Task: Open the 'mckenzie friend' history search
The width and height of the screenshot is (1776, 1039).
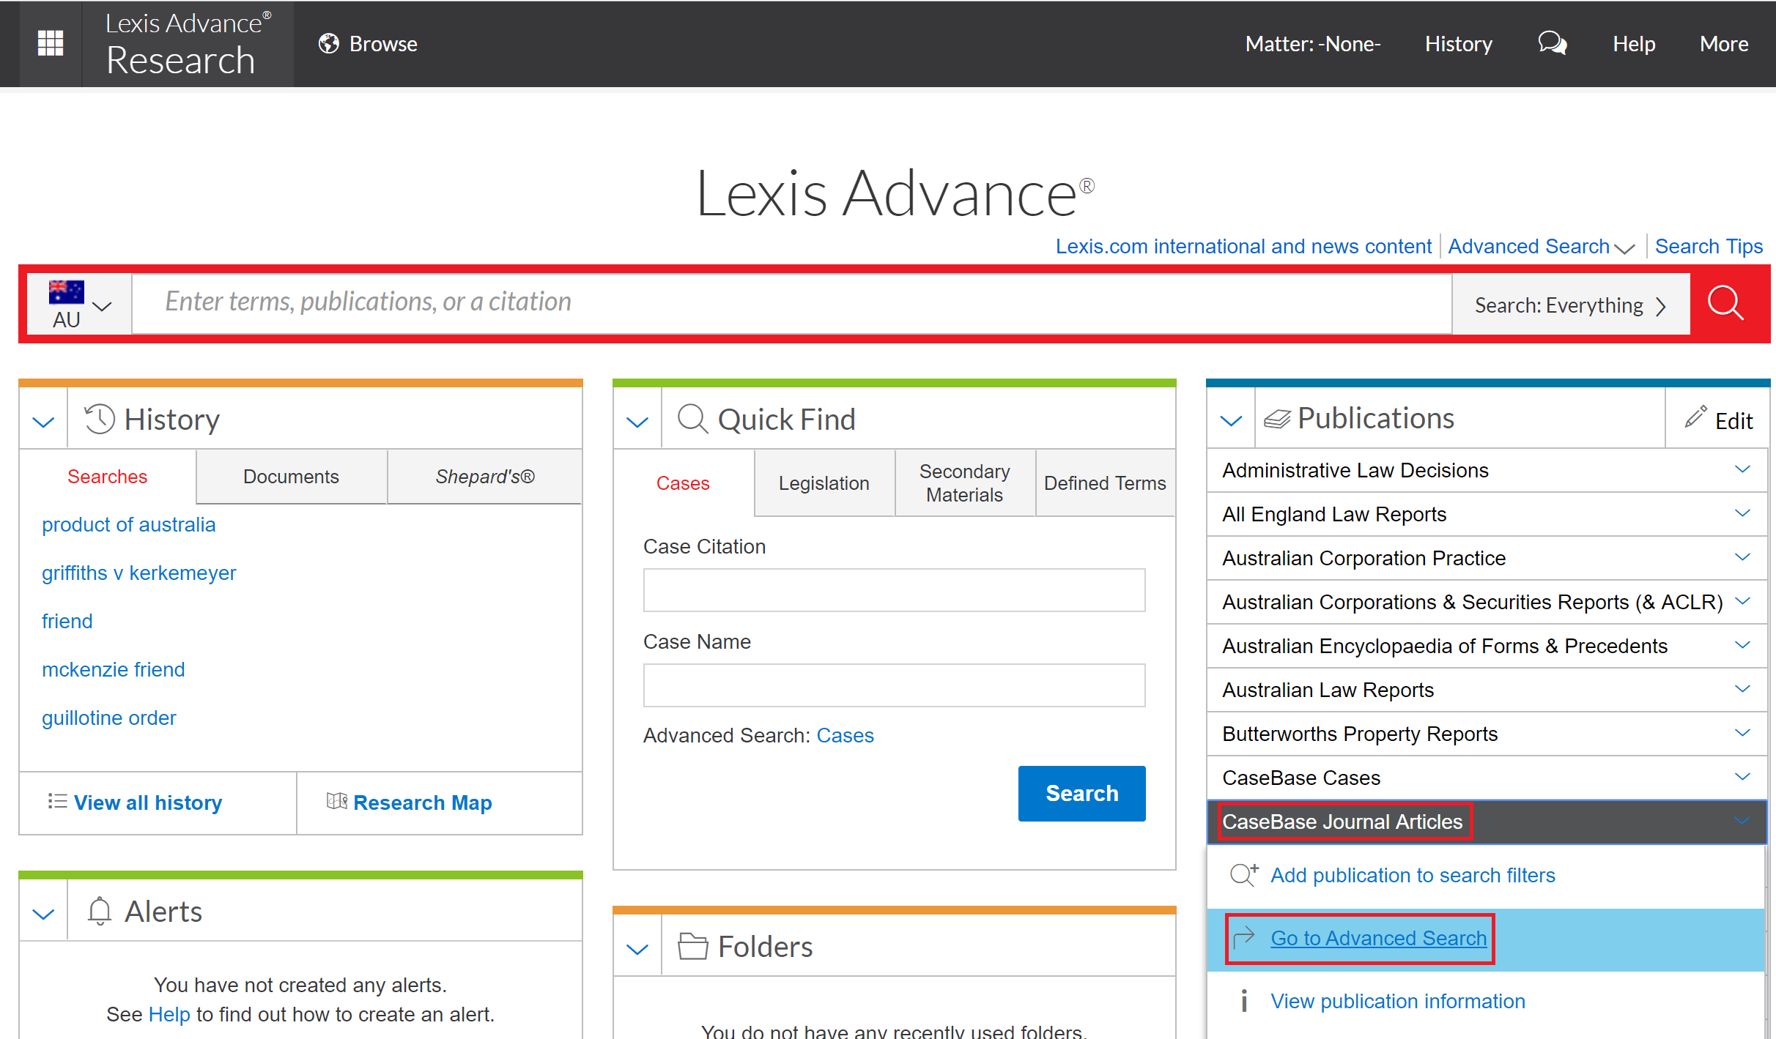Action: coord(114,669)
